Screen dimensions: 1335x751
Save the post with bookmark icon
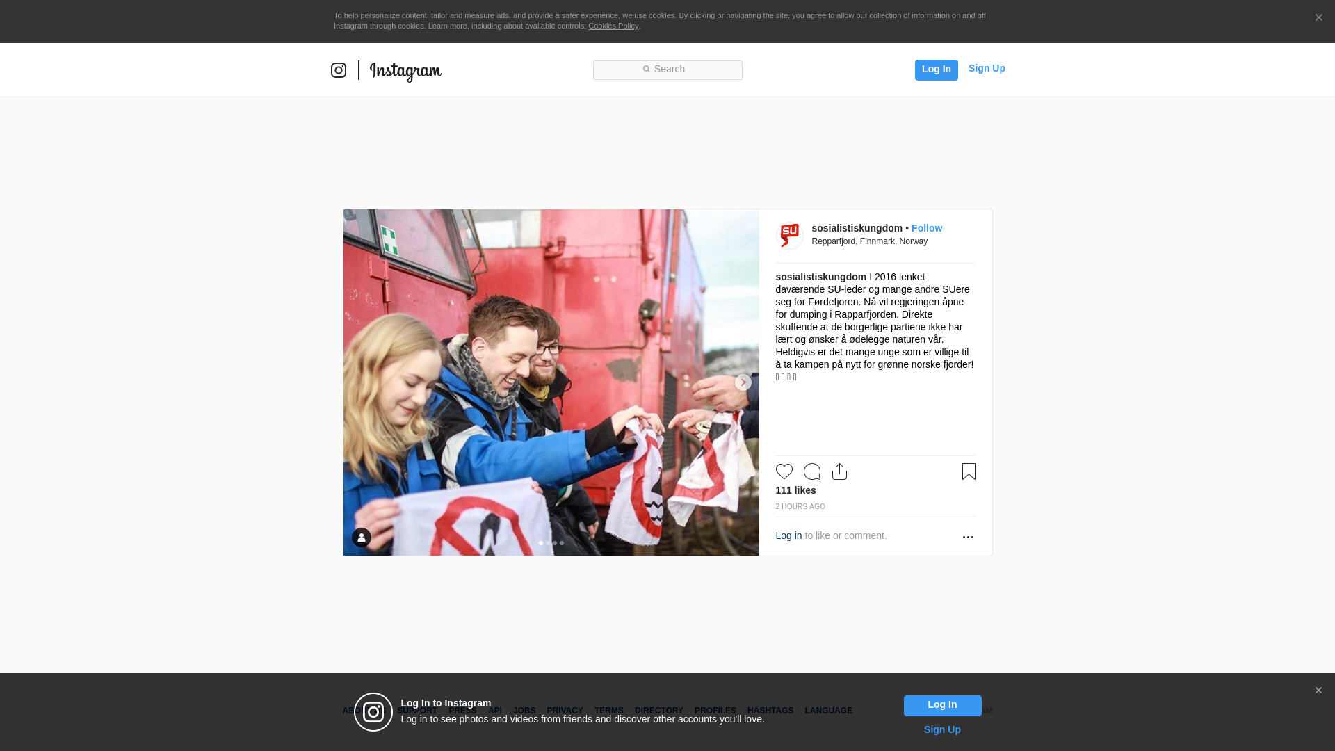[969, 471]
